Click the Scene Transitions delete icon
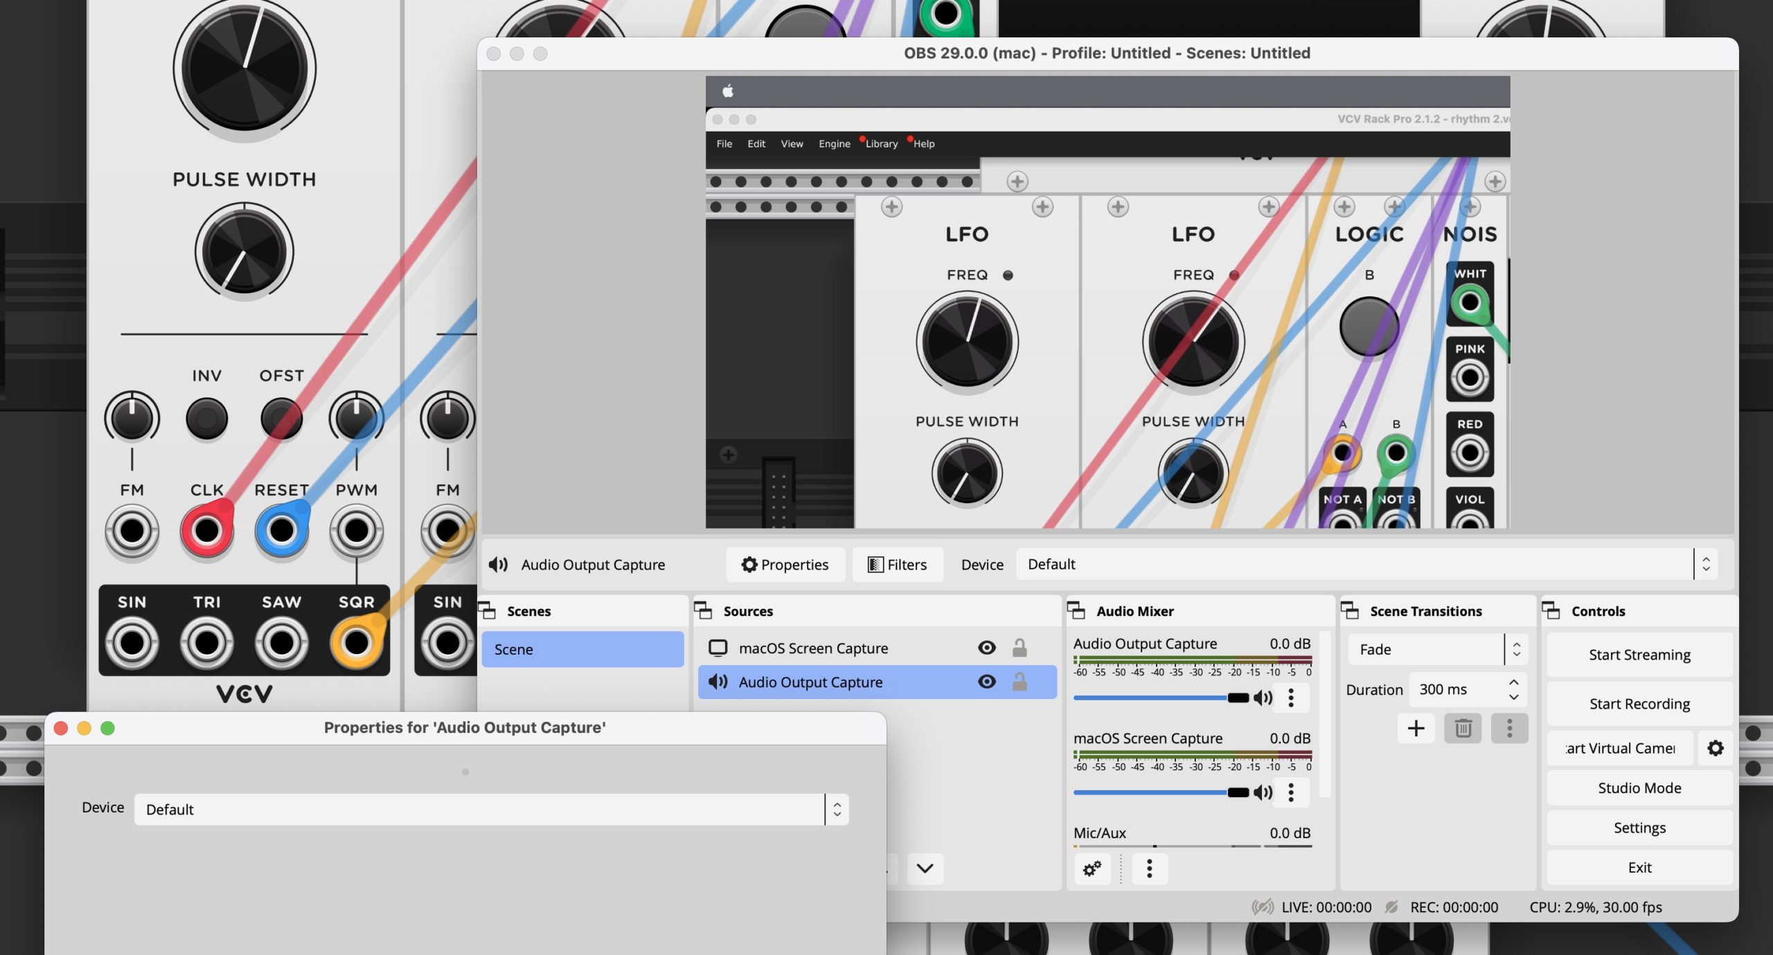This screenshot has height=955, width=1773. 1463,727
